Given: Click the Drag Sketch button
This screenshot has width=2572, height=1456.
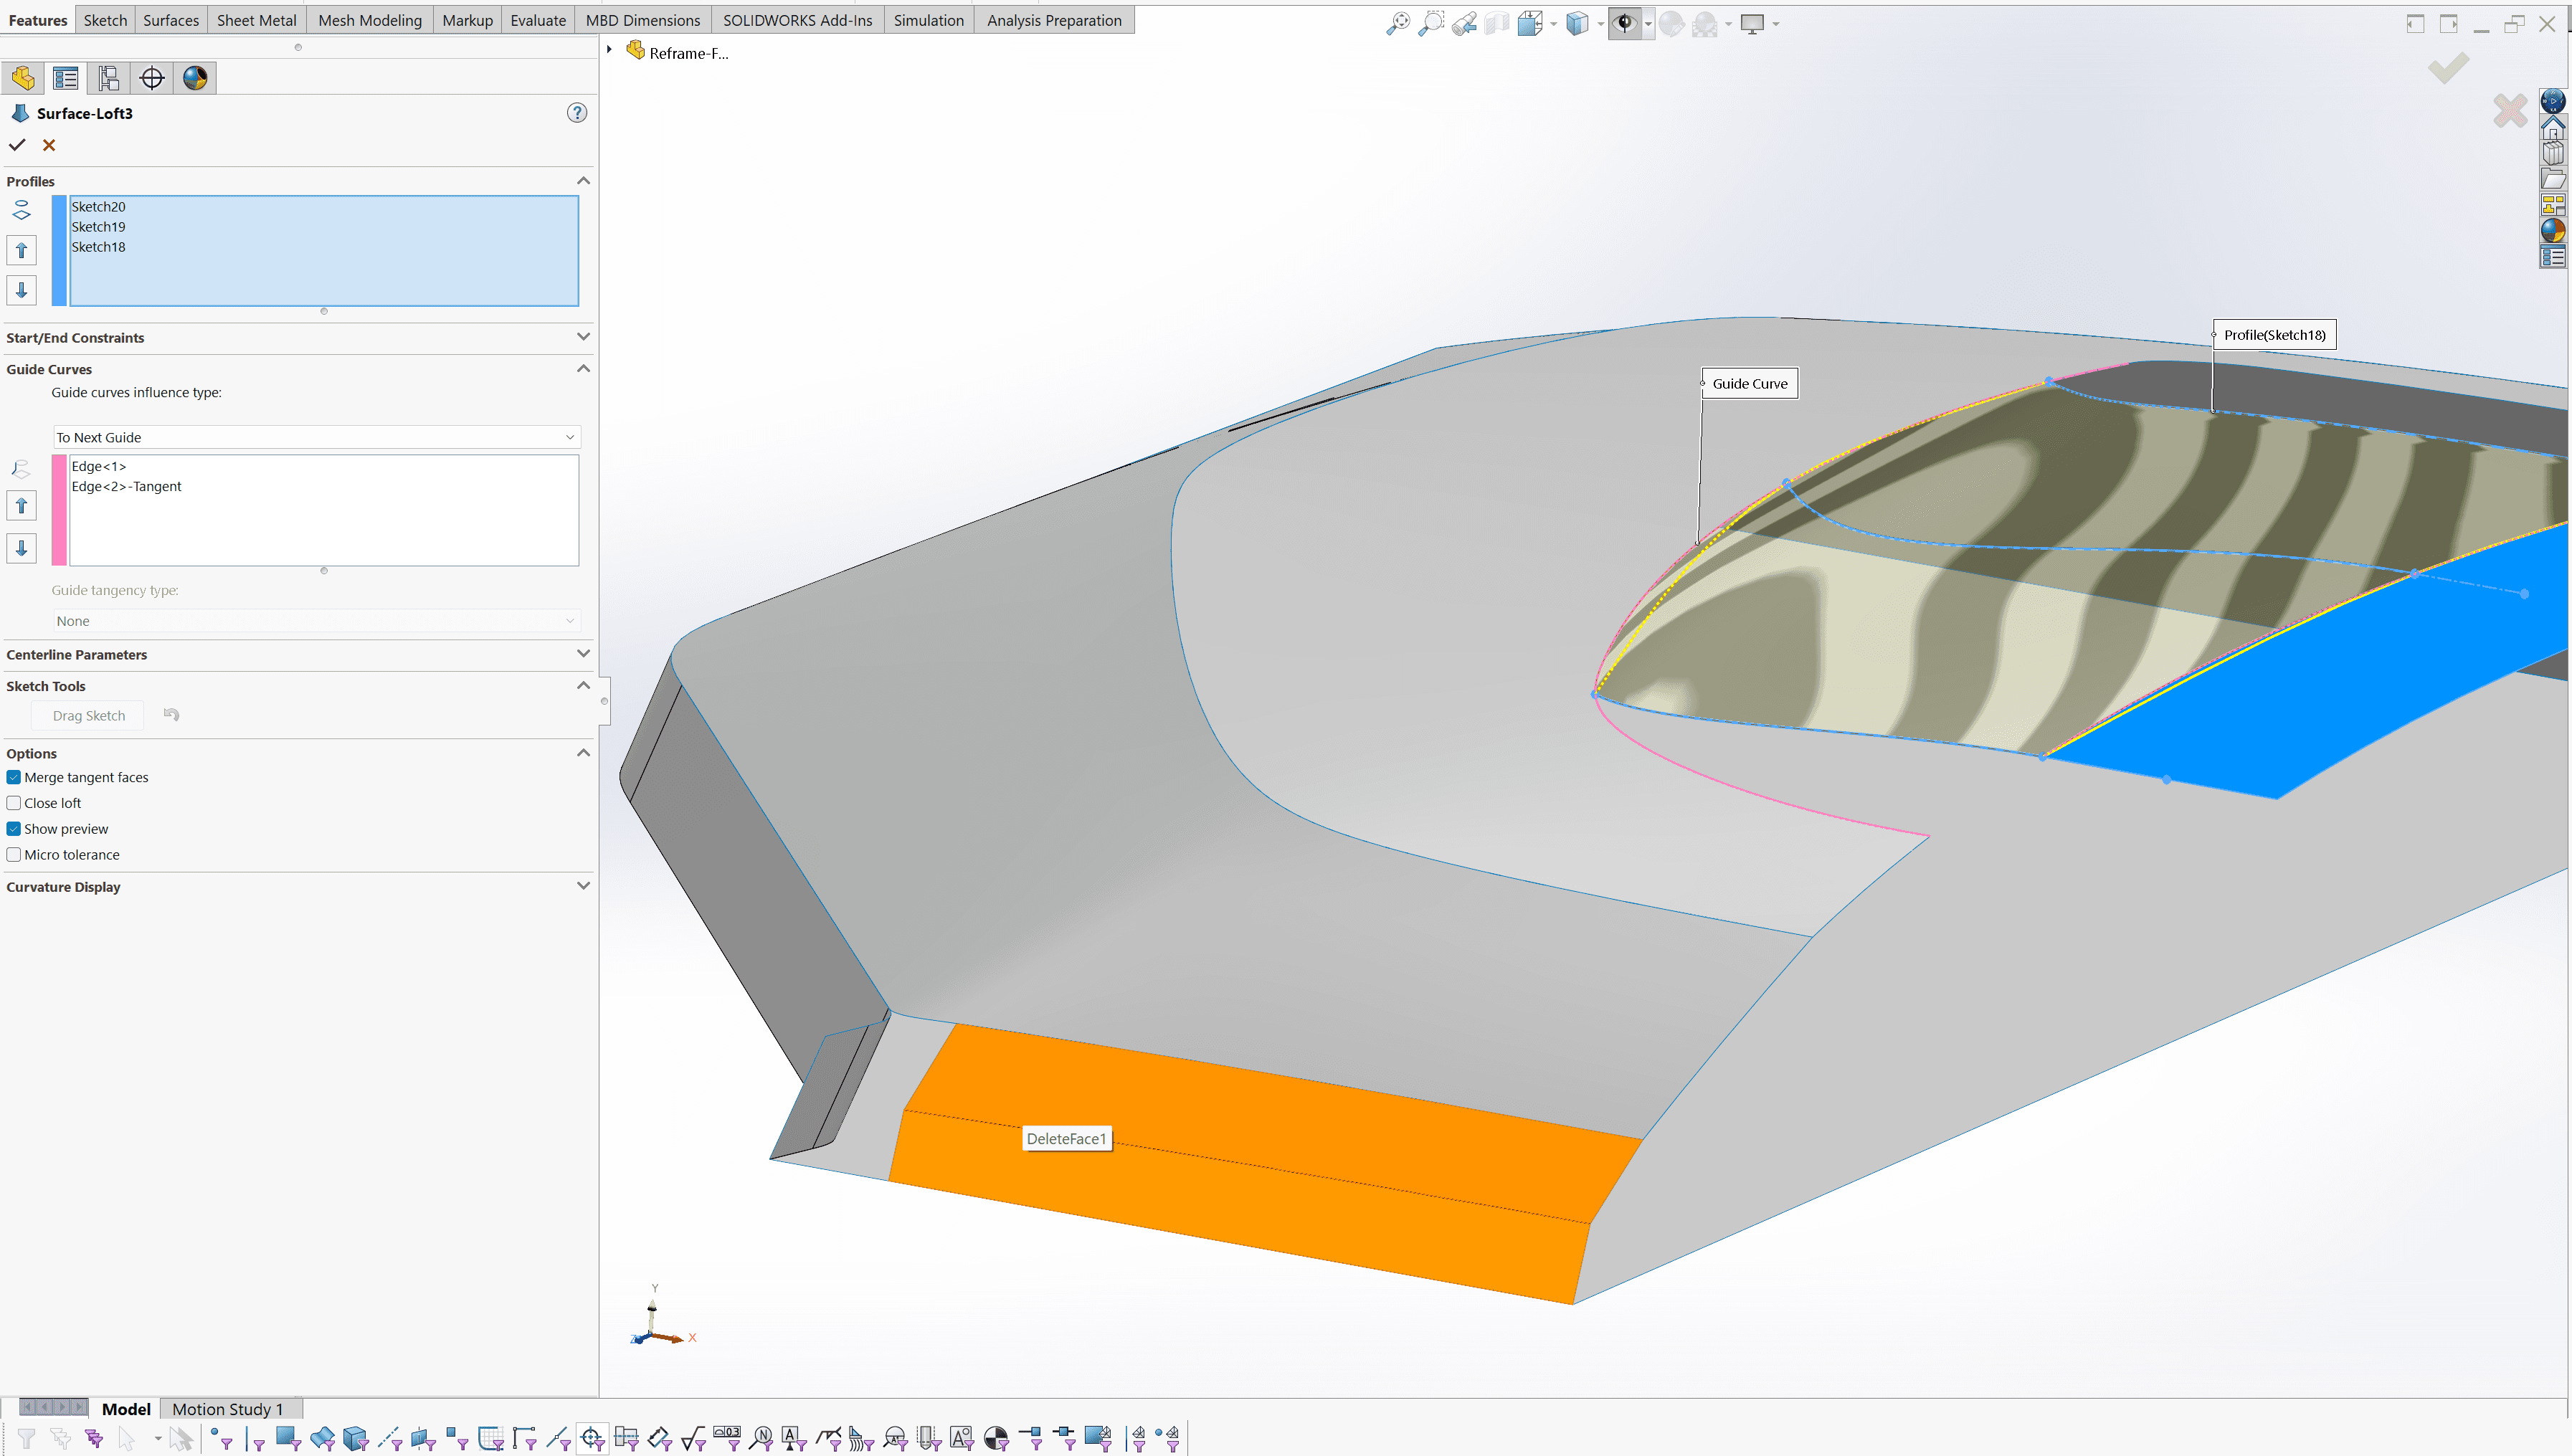Looking at the screenshot, I should 89,716.
